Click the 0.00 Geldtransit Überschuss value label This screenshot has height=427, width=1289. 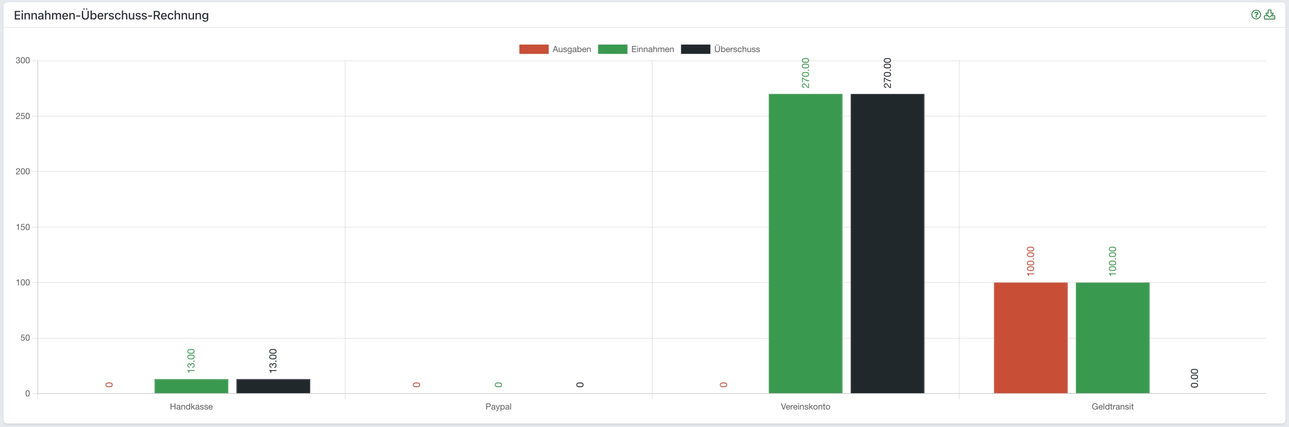(x=1194, y=378)
